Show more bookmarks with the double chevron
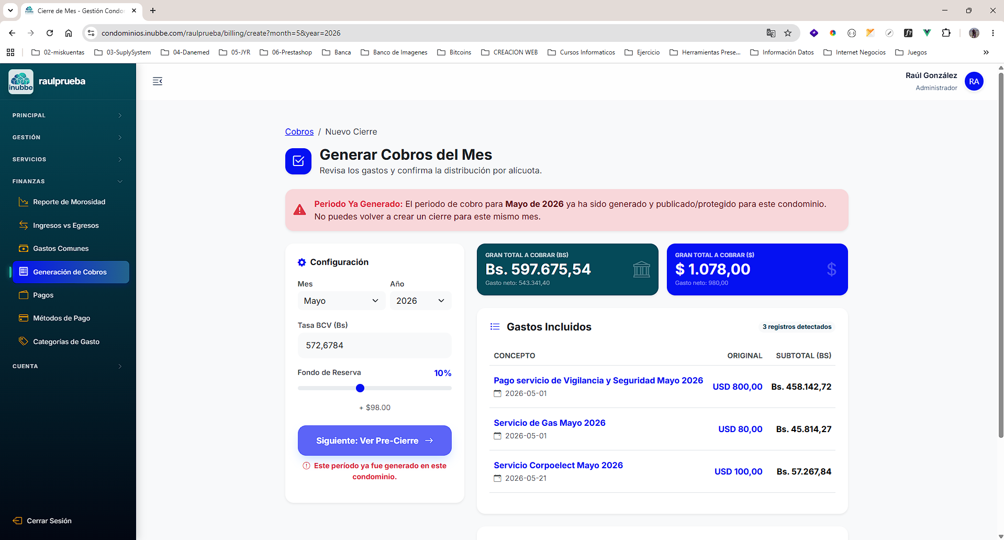Viewport: 1004px width, 540px height. (x=986, y=52)
